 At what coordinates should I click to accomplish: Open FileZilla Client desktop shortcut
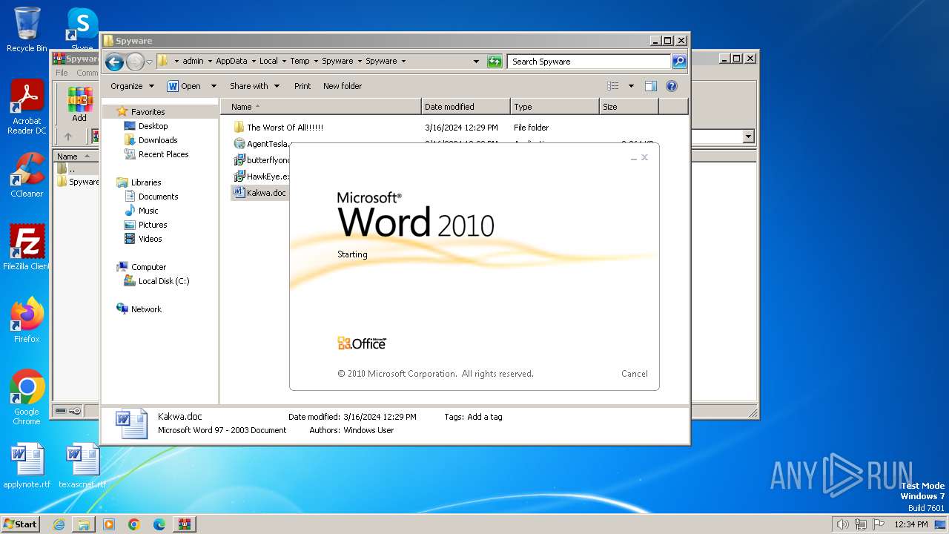[27, 247]
